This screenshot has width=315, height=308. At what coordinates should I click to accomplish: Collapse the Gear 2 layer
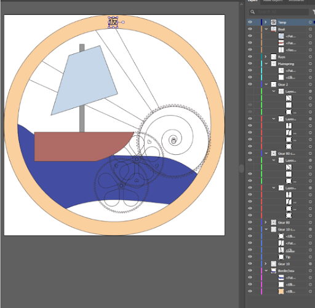pyautogui.click(x=266, y=84)
